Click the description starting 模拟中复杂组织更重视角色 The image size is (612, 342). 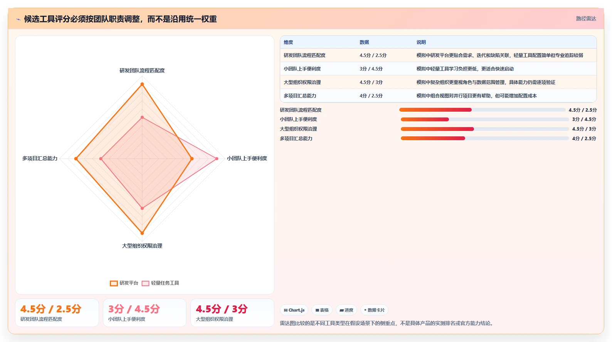[486, 82]
